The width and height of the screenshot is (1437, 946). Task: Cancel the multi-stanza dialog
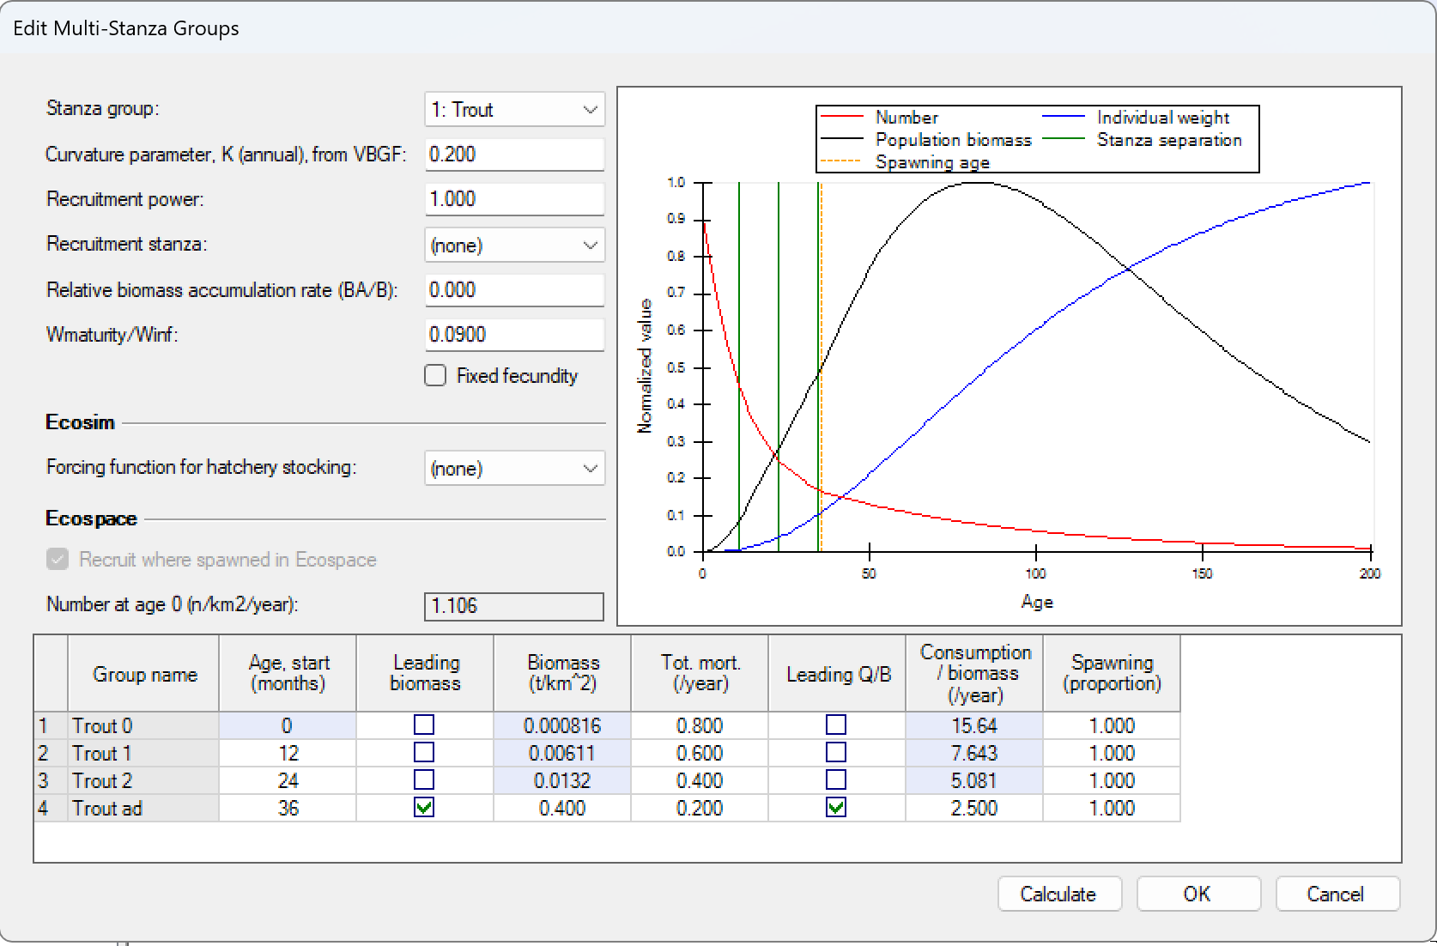[1336, 894]
